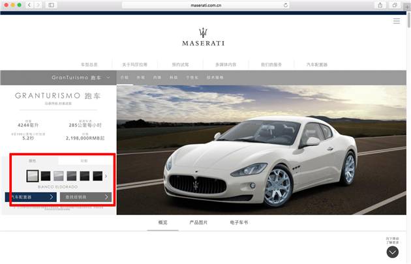Click the round scroll-down chevron button
Screen dimensions: 411x264
pyautogui.click(x=392, y=252)
